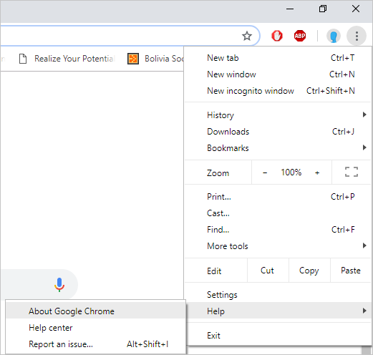Expand the Bookmarks submenu
Viewport: 373px width, 355px height.
[278, 148]
